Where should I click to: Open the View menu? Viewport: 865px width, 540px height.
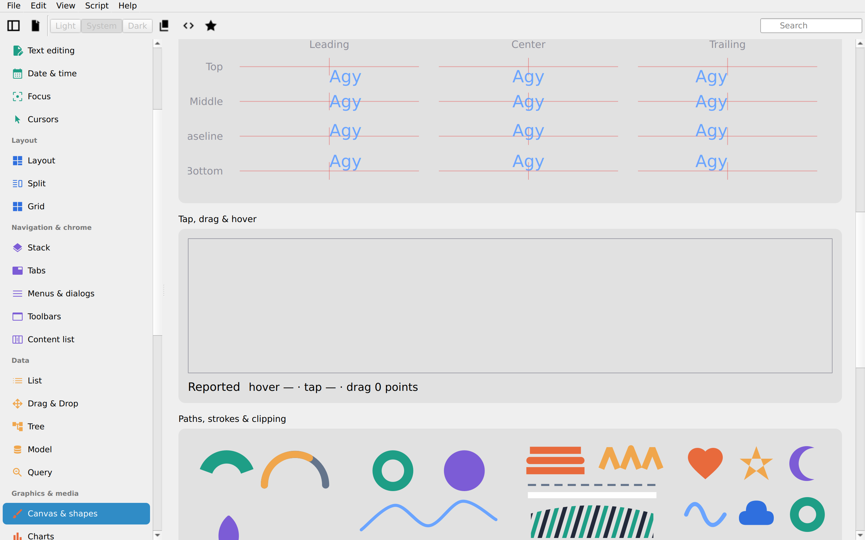66,6
